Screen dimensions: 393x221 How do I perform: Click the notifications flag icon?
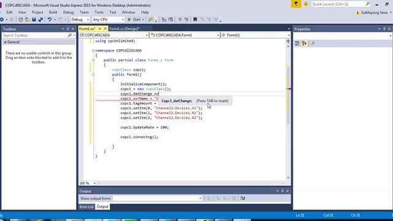pyautogui.click(x=296, y=4)
